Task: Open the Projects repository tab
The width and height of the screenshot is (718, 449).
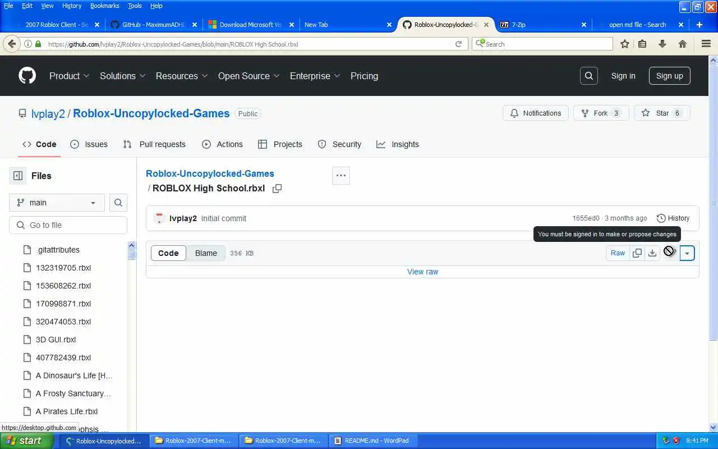Action: pos(280,144)
